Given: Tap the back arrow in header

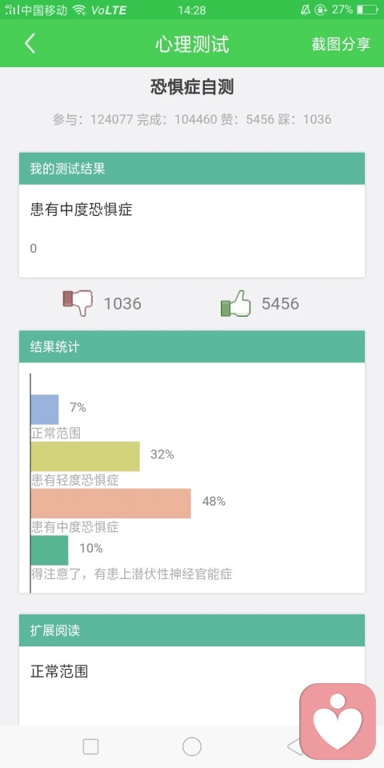Looking at the screenshot, I should pyautogui.click(x=30, y=43).
